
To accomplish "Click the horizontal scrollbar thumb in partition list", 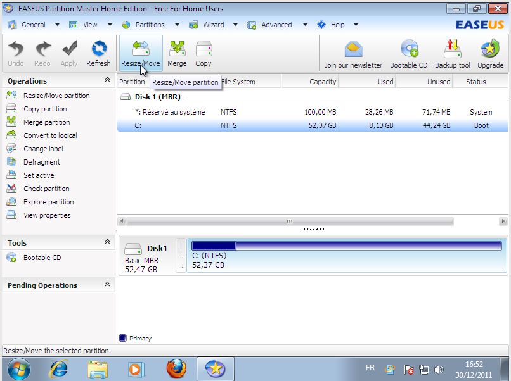I will [x=290, y=222].
